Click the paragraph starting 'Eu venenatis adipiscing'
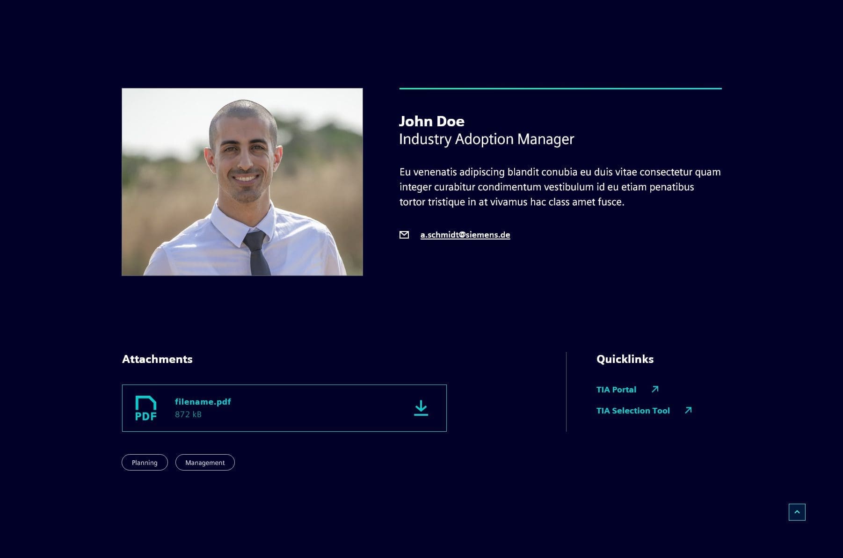The image size is (843, 558). click(560, 187)
